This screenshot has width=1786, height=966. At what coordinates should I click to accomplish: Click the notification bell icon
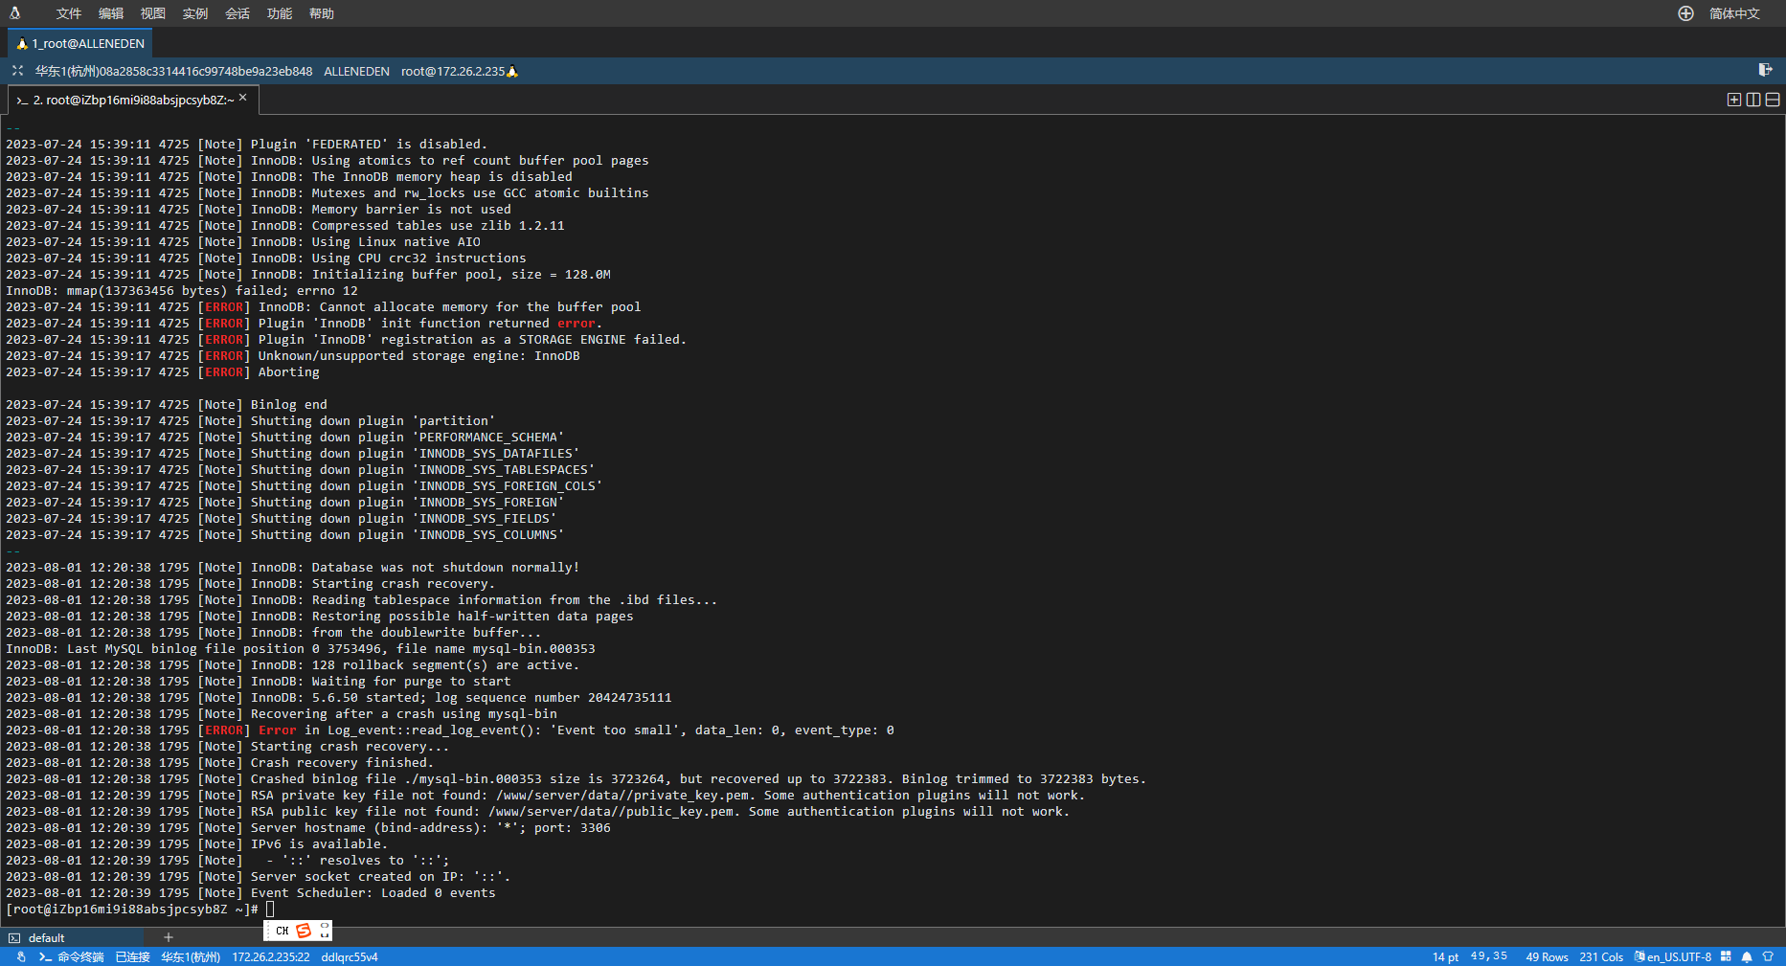[1747, 956]
